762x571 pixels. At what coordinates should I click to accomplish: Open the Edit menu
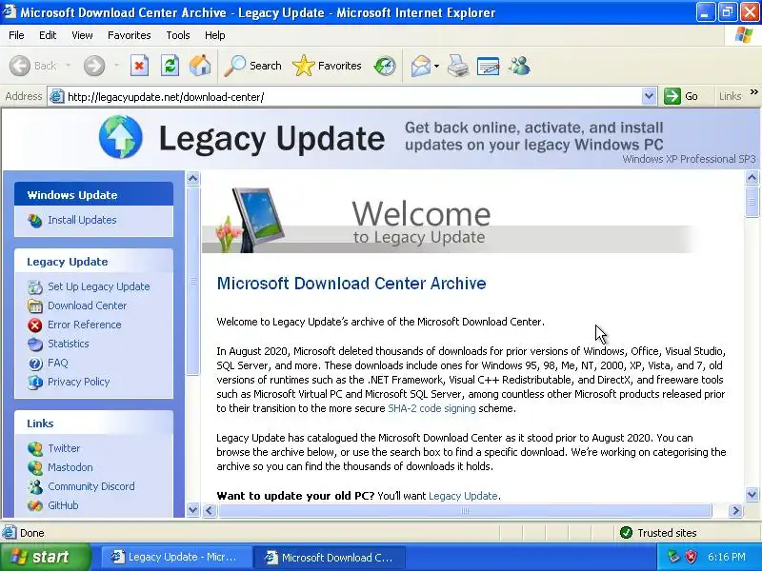[48, 35]
